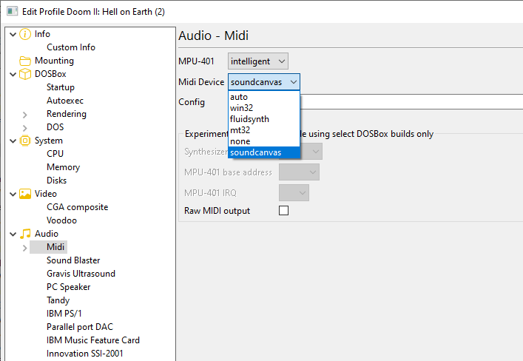
Task: Choose fluidsynth from the device list
Action: click(249, 119)
